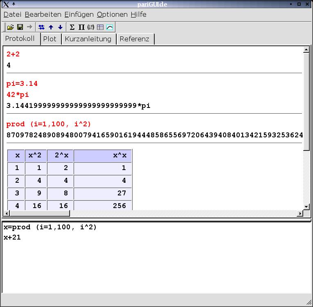Switch to the Referenz tab

[135, 39]
